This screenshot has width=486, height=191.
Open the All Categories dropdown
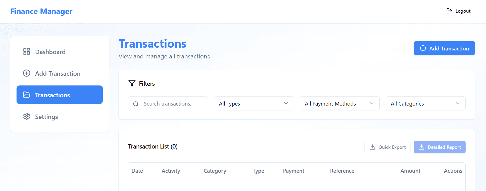tap(425, 103)
